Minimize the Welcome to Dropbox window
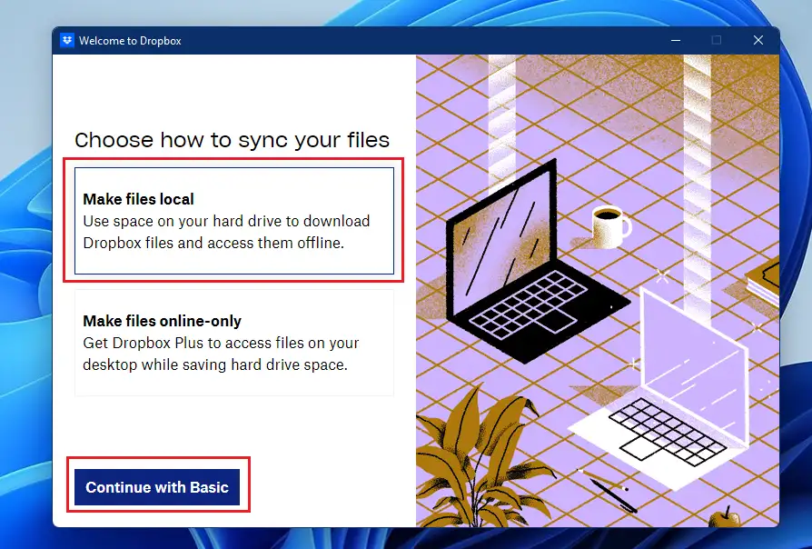812x549 pixels. click(676, 40)
